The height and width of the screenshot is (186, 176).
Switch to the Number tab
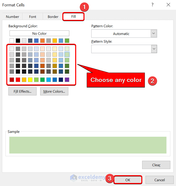(13, 17)
